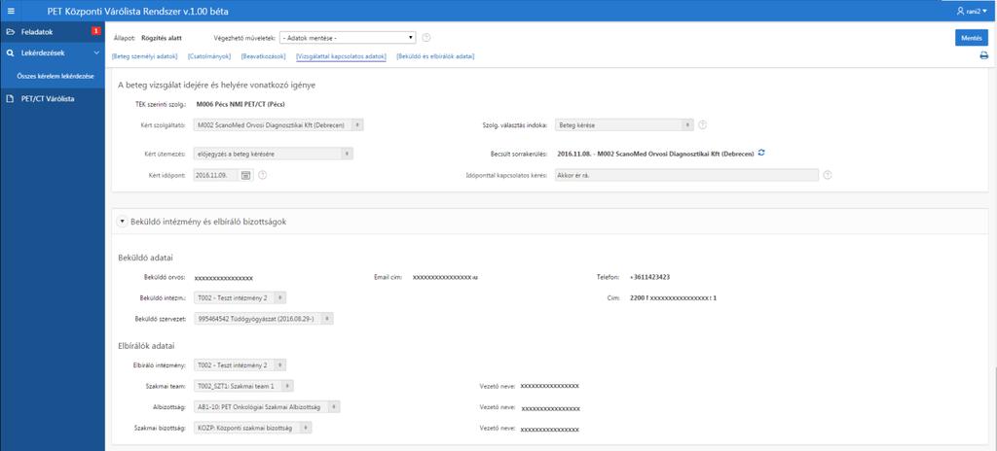The image size is (997, 451).
Task: Go to Beküldő és elbírálók adatai tab
Action: click(x=435, y=56)
